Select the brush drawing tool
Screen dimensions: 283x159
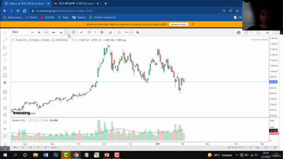[5, 54]
